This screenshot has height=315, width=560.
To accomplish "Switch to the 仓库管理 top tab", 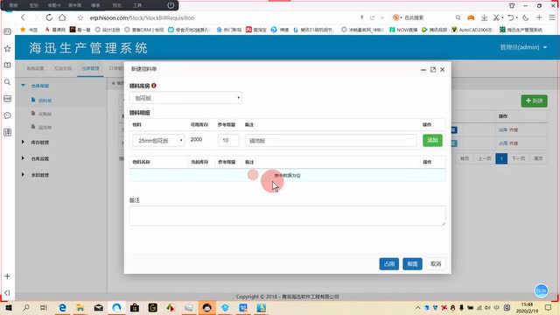I will pyautogui.click(x=90, y=68).
